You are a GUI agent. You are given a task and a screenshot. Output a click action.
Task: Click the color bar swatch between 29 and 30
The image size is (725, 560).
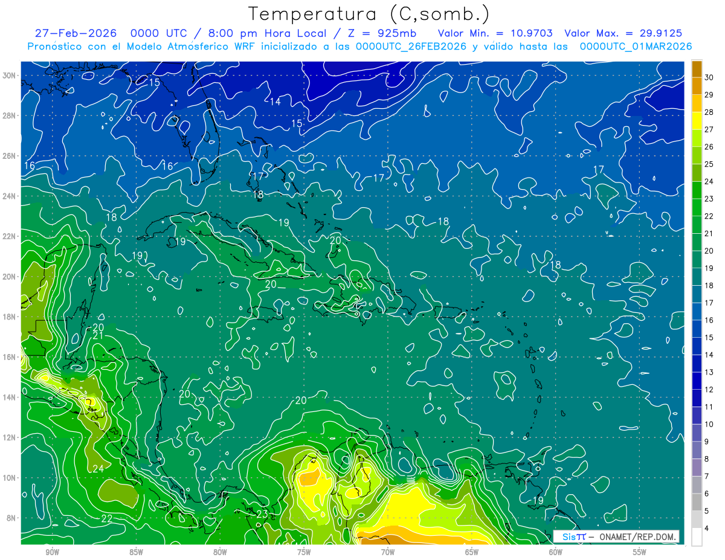(697, 86)
